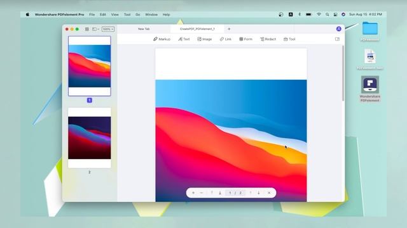Go to next page with down arrow
This screenshot has height=228, width=407.
pos(259,193)
